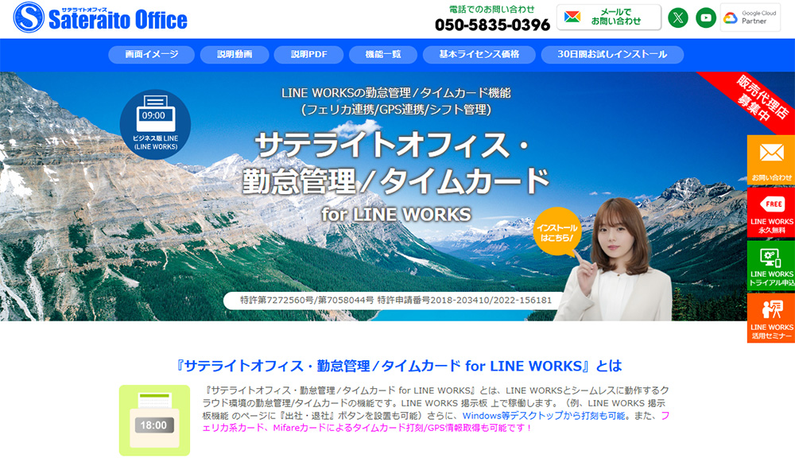The width and height of the screenshot is (795, 462).
Task: Open the orange お問い合わせ side icon
Action: [x=770, y=160]
